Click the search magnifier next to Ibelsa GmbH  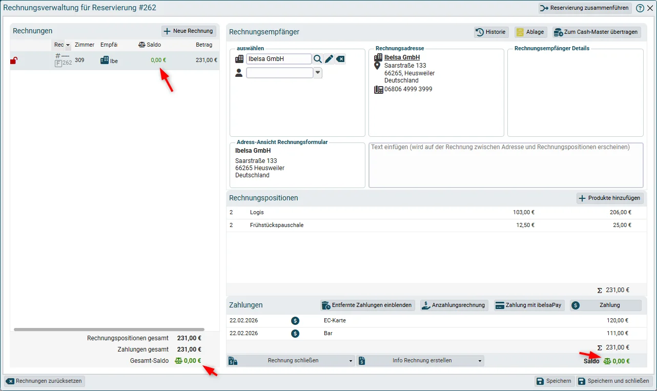[318, 59]
